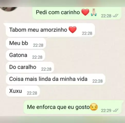Tap the double check marks at 22:28
The width and height of the screenshot is (125, 123).
pos(115,16)
